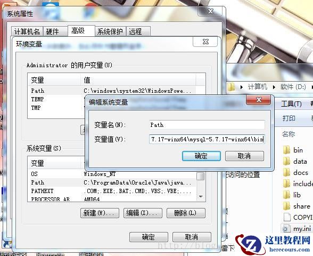Click the system variables scroll-down arrow

tap(201, 197)
